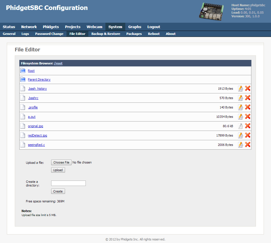Click the edit pencil icon for .bash_history
The width and height of the screenshot is (271, 243).
240,89
